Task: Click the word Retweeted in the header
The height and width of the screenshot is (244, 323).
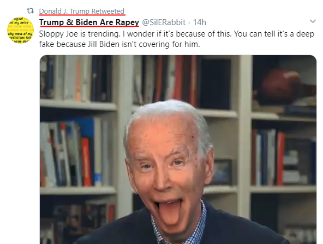Action: coord(107,11)
